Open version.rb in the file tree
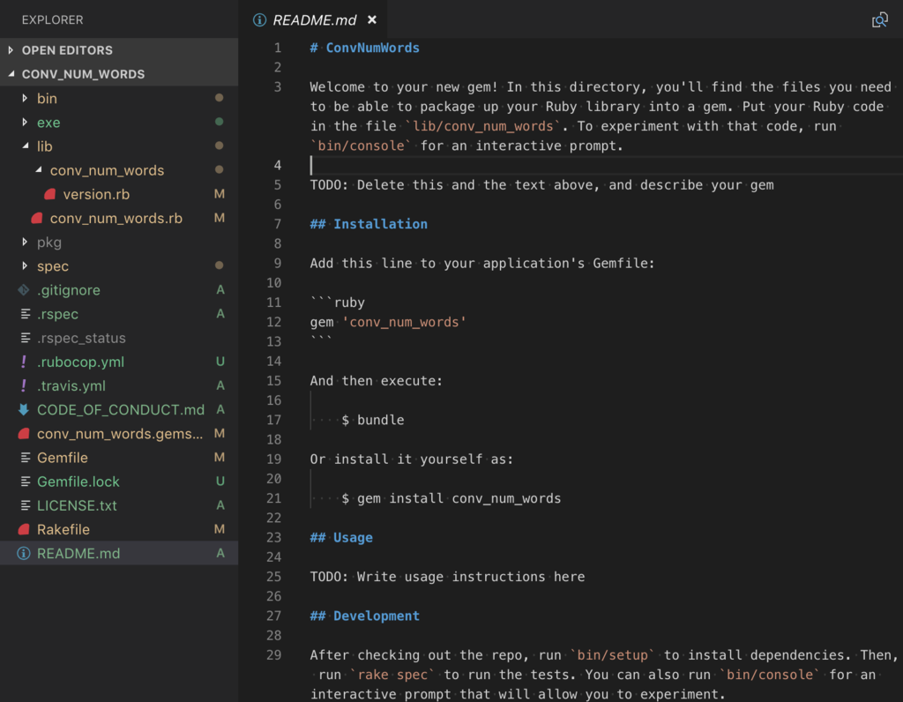This screenshot has height=702, width=903. tap(96, 195)
